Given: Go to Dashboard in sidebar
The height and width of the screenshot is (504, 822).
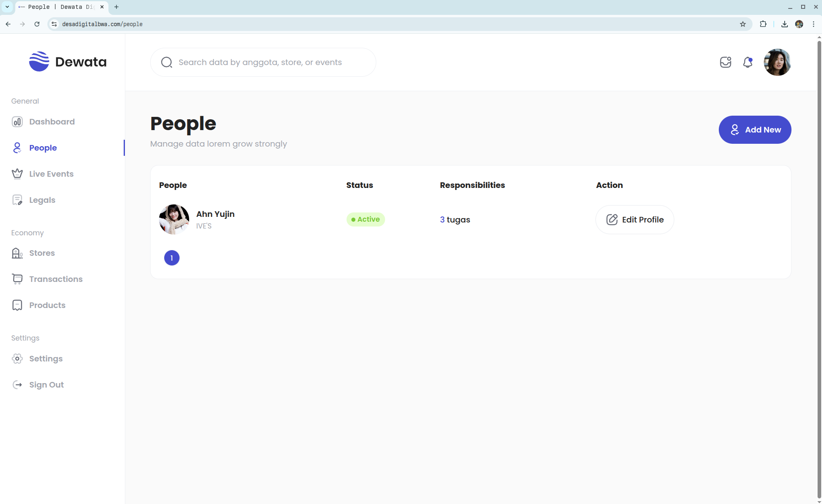Looking at the screenshot, I should click(x=52, y=122).
